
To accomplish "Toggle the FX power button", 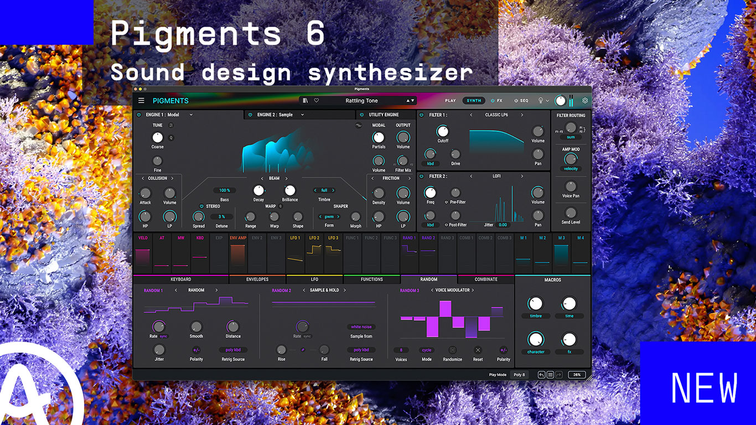I will (493, 101).
